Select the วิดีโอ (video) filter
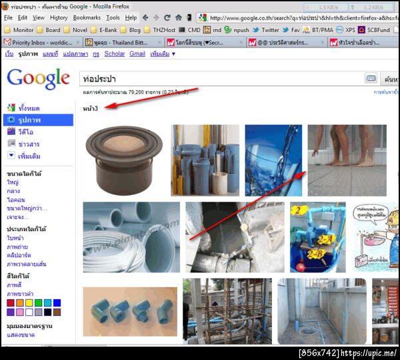 21,132
